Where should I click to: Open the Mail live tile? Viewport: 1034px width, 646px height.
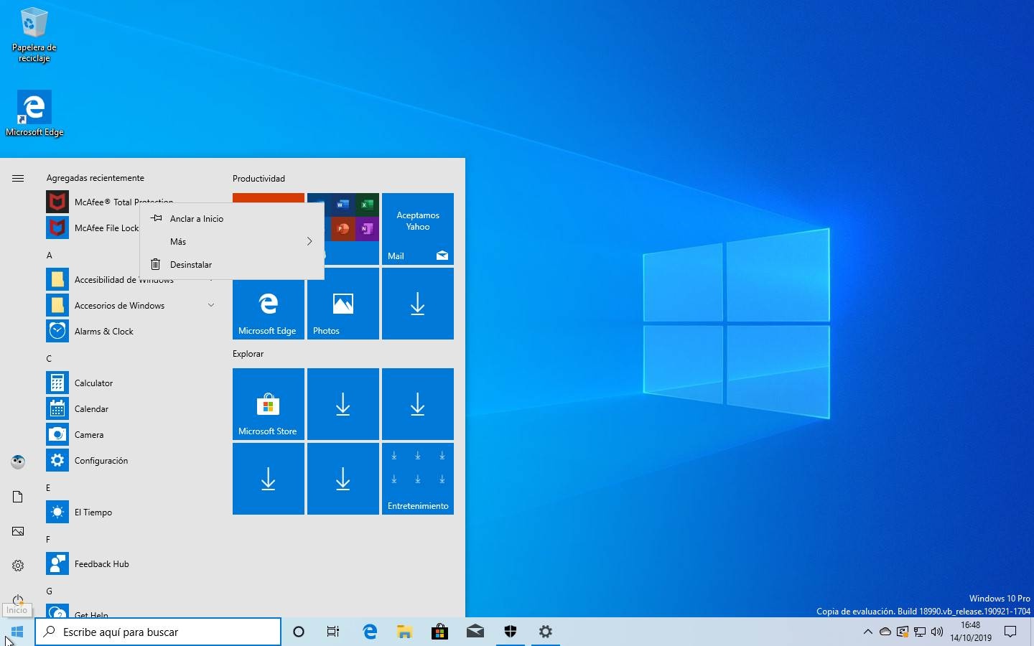pos(418,229)
